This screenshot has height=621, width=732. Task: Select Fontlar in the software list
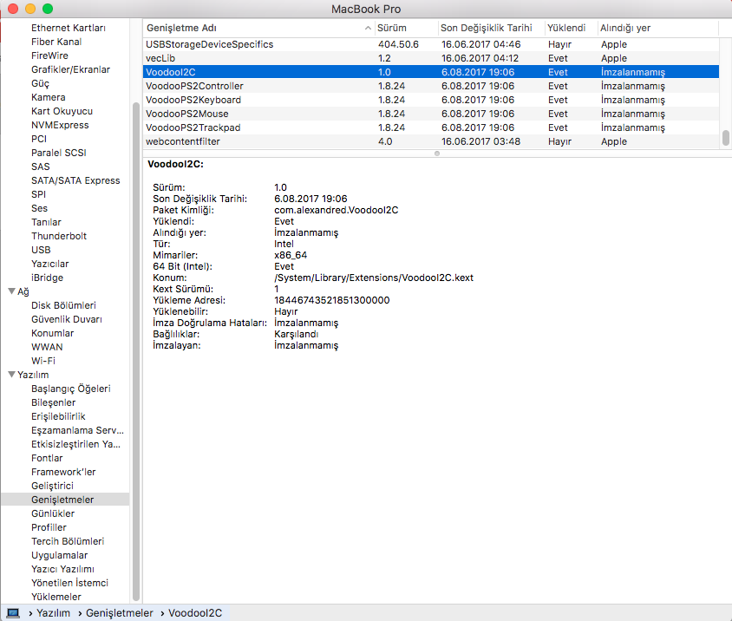[x=47, y=458]
